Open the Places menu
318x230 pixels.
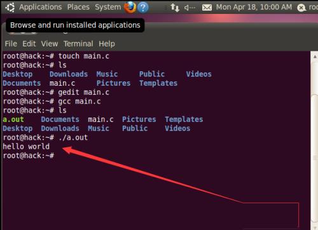[x=78, y=7]
